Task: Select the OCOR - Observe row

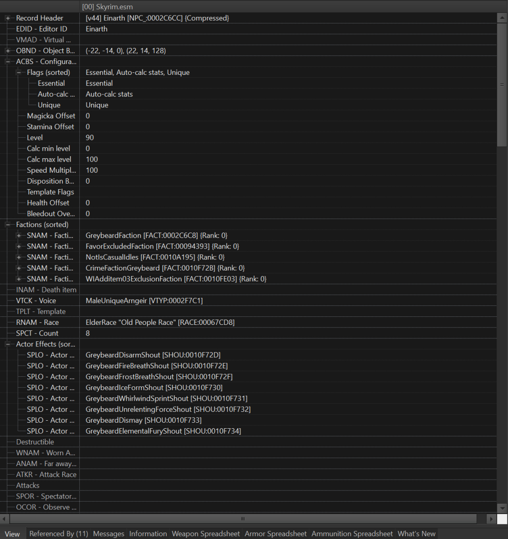Action: pyautogui.click(x=249, y=507)
